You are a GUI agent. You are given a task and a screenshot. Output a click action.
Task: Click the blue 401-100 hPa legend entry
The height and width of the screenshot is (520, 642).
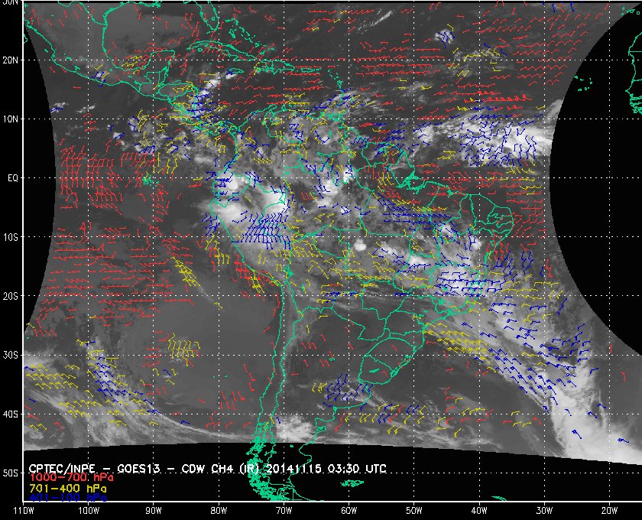[x=67, y=498]
